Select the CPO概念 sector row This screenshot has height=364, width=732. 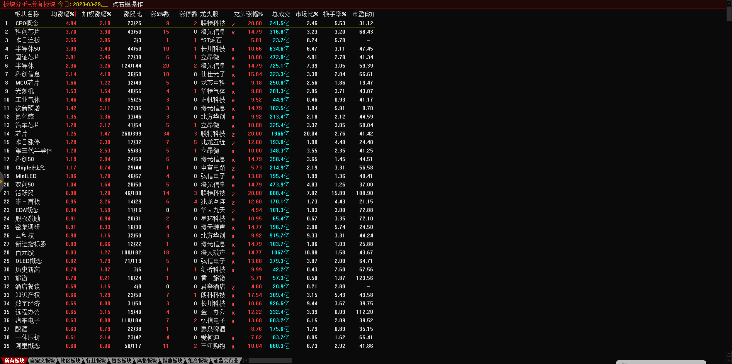click(27, 24)
